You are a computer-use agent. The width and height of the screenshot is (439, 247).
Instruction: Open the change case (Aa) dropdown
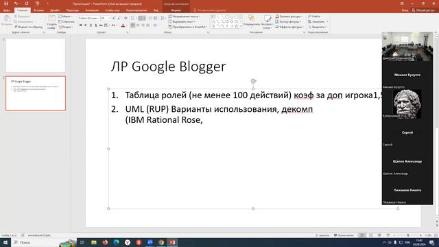tap(115, 25)
